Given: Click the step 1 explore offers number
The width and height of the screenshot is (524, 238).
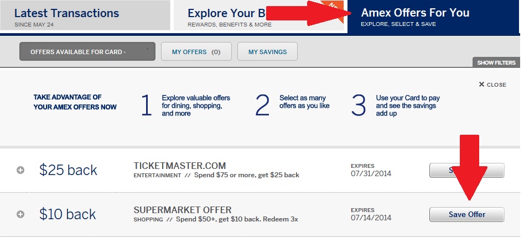Looking at the screenshot, I should (146, 105).
